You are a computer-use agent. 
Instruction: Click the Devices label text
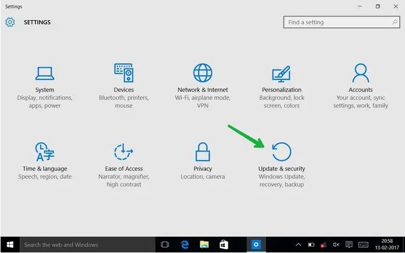point(124,90)
